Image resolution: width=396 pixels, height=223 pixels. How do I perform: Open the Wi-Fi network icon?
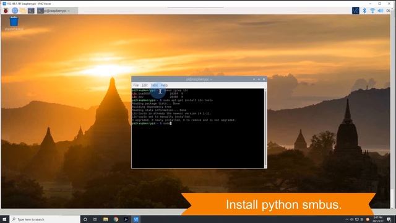click(x=372, y=11)
